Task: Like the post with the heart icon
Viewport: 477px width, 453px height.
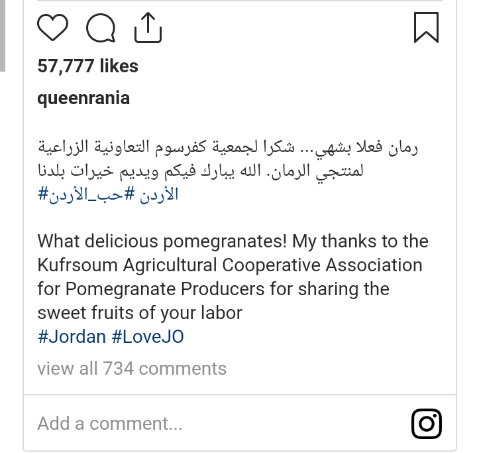Action: [53, 29]
